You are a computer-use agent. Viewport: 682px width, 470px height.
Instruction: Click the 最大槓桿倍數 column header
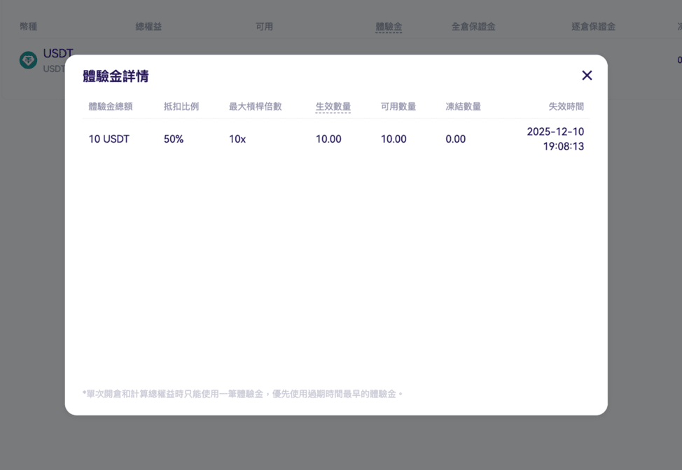[255, 106]
